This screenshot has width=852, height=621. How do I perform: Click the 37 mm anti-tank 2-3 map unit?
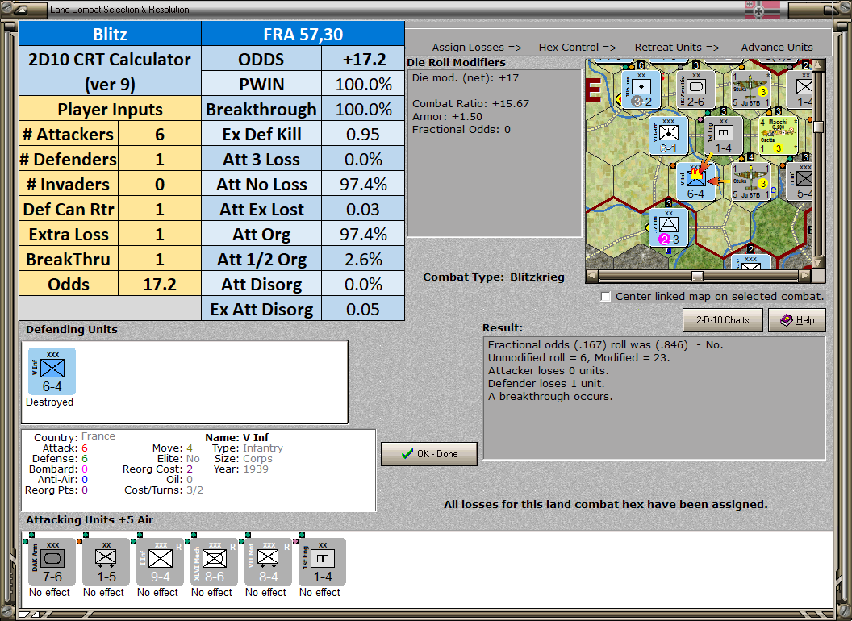tap(668, 228)
